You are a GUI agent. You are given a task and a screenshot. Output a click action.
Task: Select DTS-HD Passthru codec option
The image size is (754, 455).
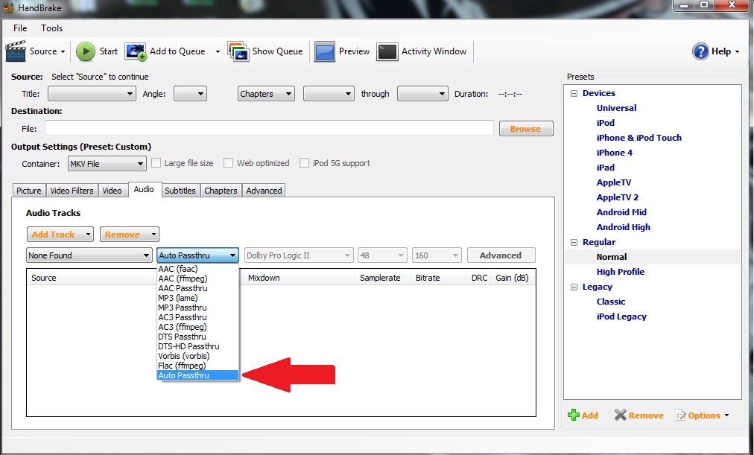(197, 346)
